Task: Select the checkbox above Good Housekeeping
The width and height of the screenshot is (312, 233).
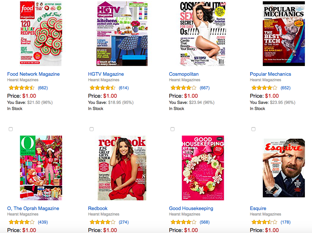Action: (173, 129)
